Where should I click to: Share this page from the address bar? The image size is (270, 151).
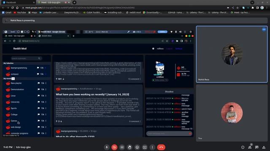(x=233, y=8)
